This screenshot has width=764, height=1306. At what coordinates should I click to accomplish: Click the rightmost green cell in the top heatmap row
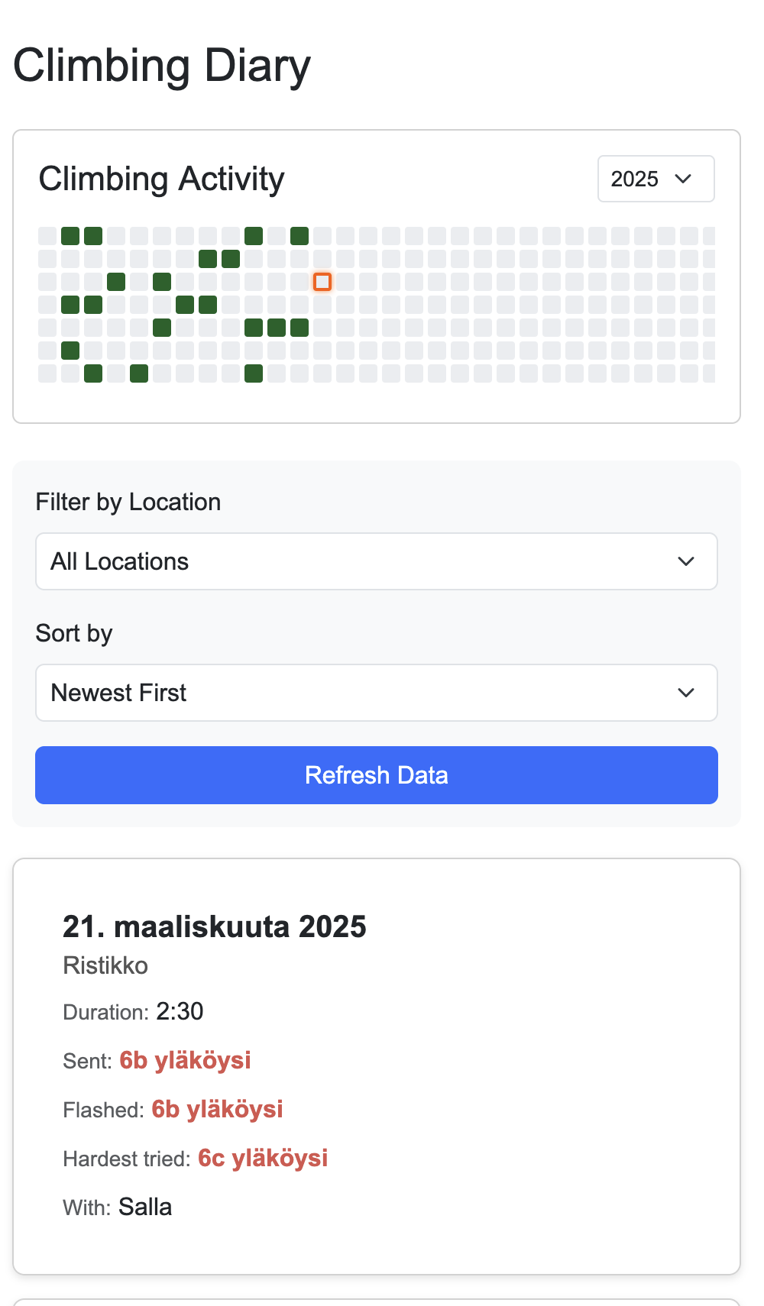[x=299, y=236]
